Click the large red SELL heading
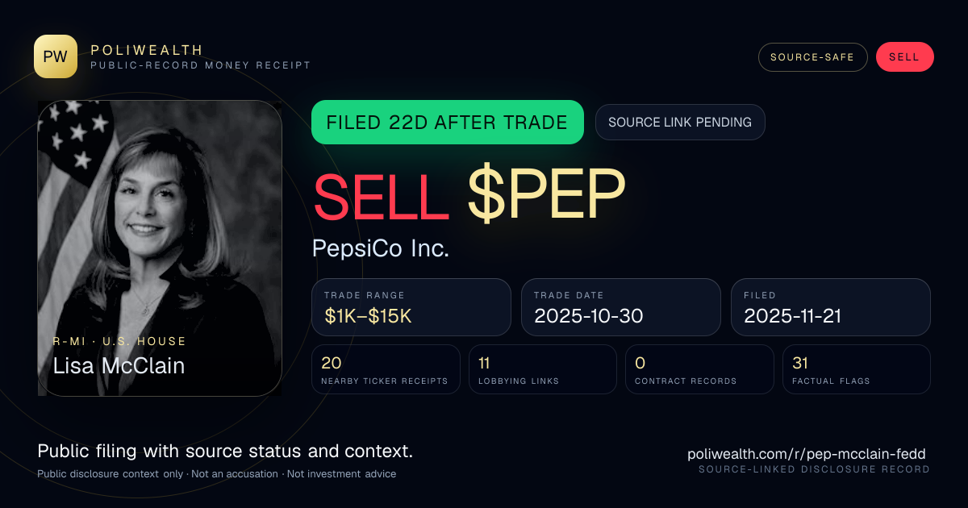Viewport: 968px width, 508px height. coord(381,196)
